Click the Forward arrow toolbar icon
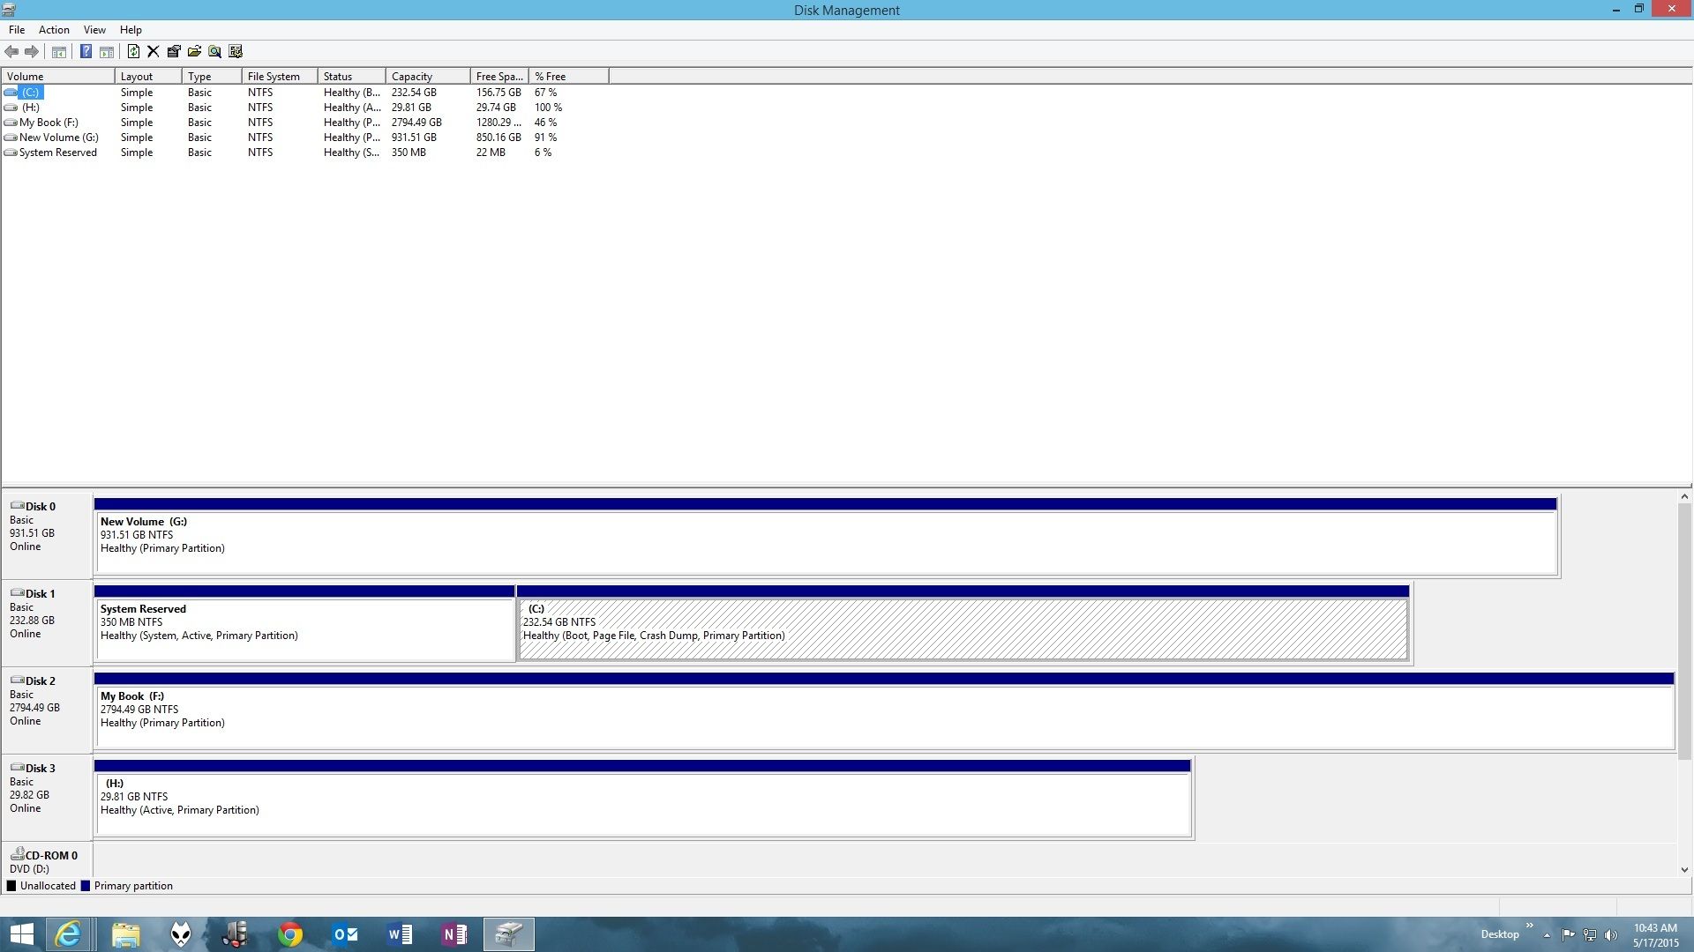Image resolution: width=1694 pixels, height=952 pixels. click(32, 52)
